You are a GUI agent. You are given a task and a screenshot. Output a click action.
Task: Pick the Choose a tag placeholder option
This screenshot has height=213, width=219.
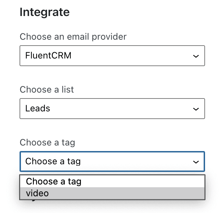pos(112,181)
